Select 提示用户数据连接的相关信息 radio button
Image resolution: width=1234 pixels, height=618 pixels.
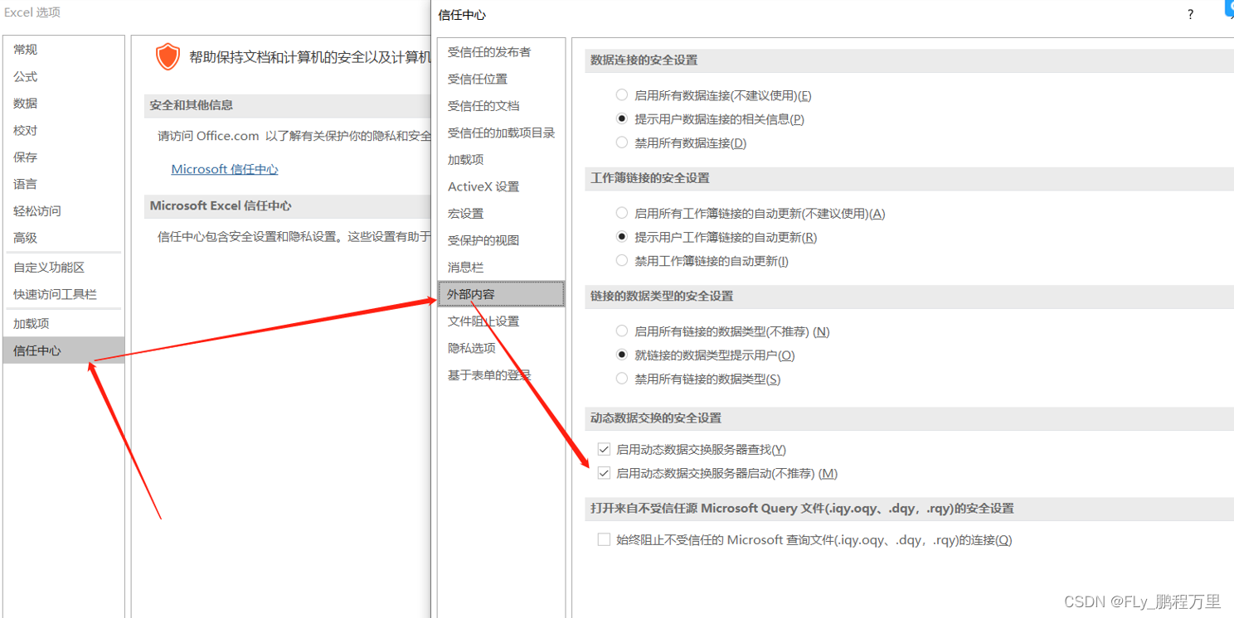[622, 118]
